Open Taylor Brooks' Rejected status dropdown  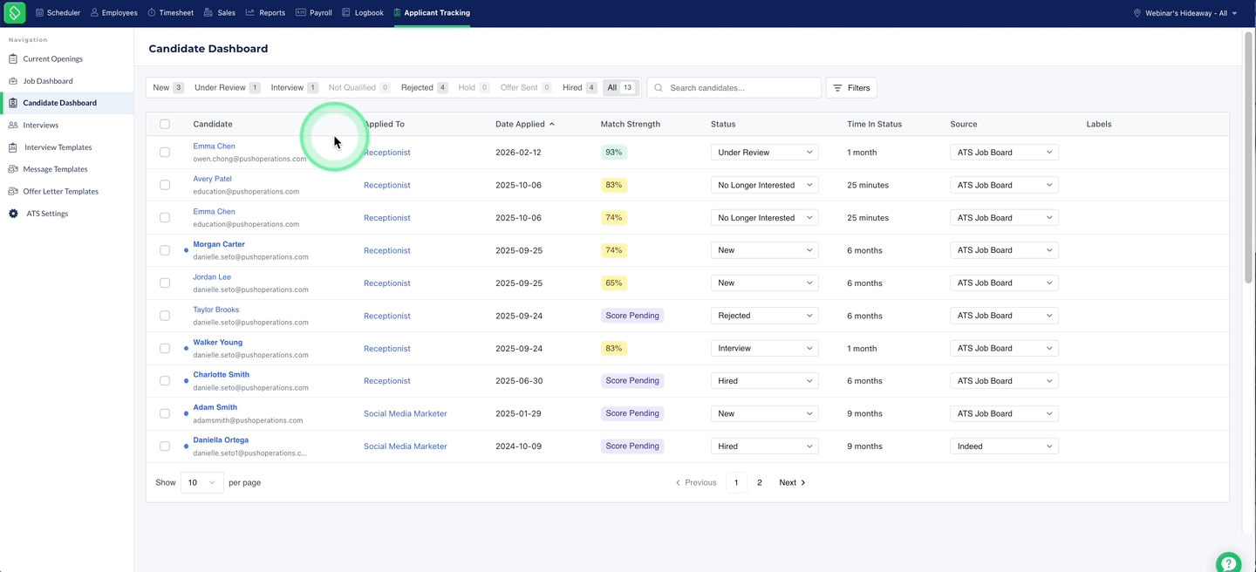[x=765, y=316]
